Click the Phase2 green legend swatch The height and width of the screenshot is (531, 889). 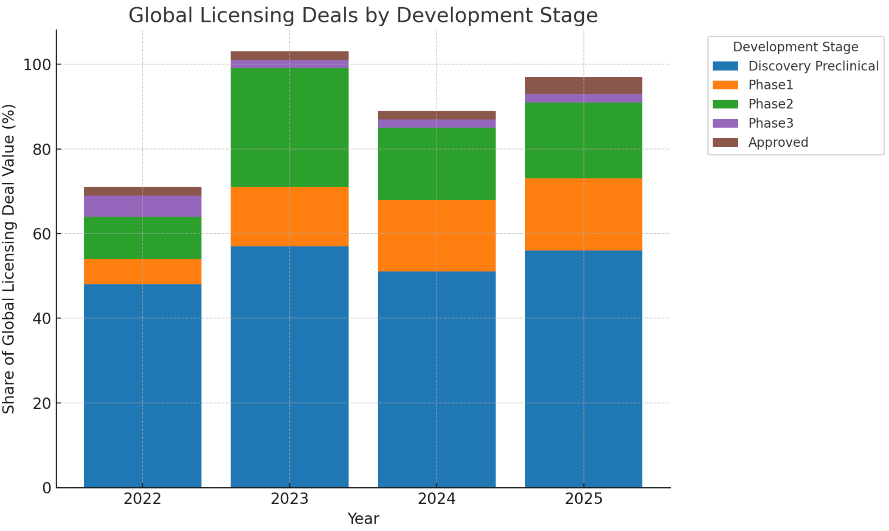coord(725,104)
